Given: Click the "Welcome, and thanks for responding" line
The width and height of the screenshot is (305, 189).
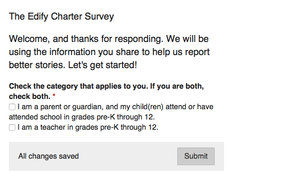Looking at the screenshot, I should [109, 38].
